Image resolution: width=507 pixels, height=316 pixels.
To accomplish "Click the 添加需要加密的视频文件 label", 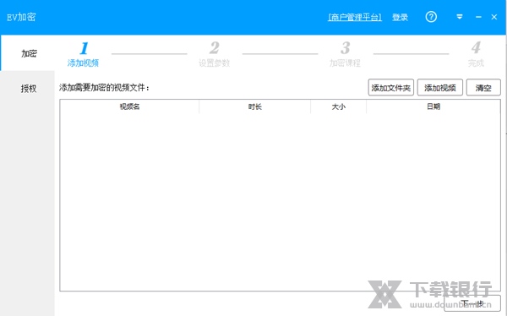I will (x=104, y=88).
